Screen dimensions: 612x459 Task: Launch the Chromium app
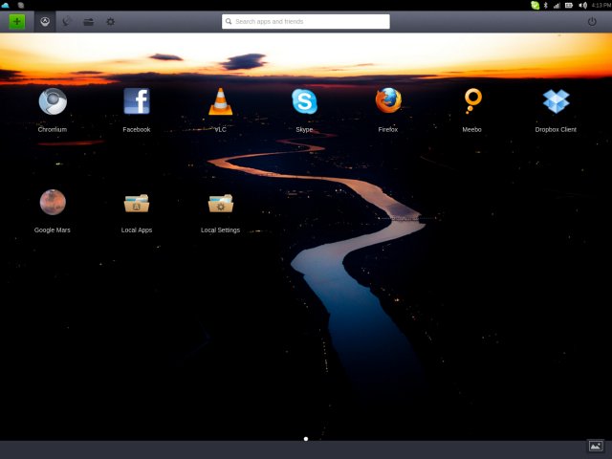tap(53, 101)
